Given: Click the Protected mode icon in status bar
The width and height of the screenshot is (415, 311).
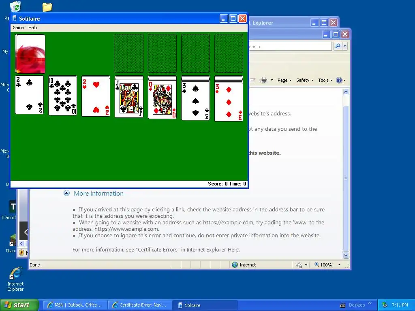Looking at the screenshot, I should [299, 265].
